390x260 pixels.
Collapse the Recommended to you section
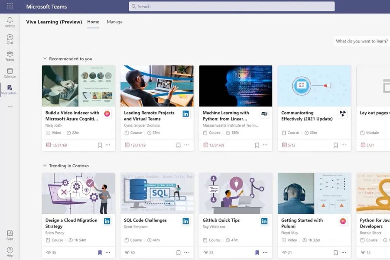45,58
